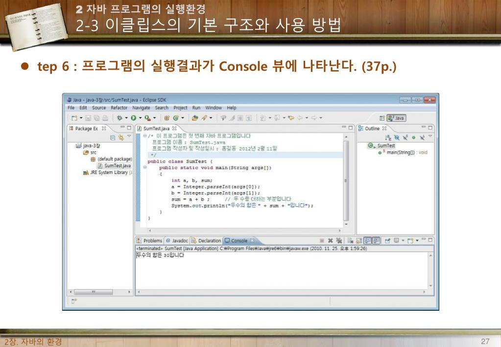Click the Clear Console icon
501x347 pixels.
pyautogui.click(x=350, y=241)
